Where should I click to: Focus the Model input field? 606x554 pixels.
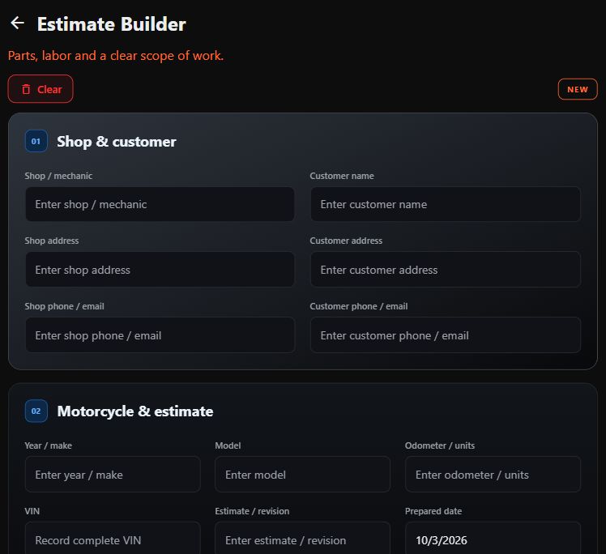click(x=303, y=474)
